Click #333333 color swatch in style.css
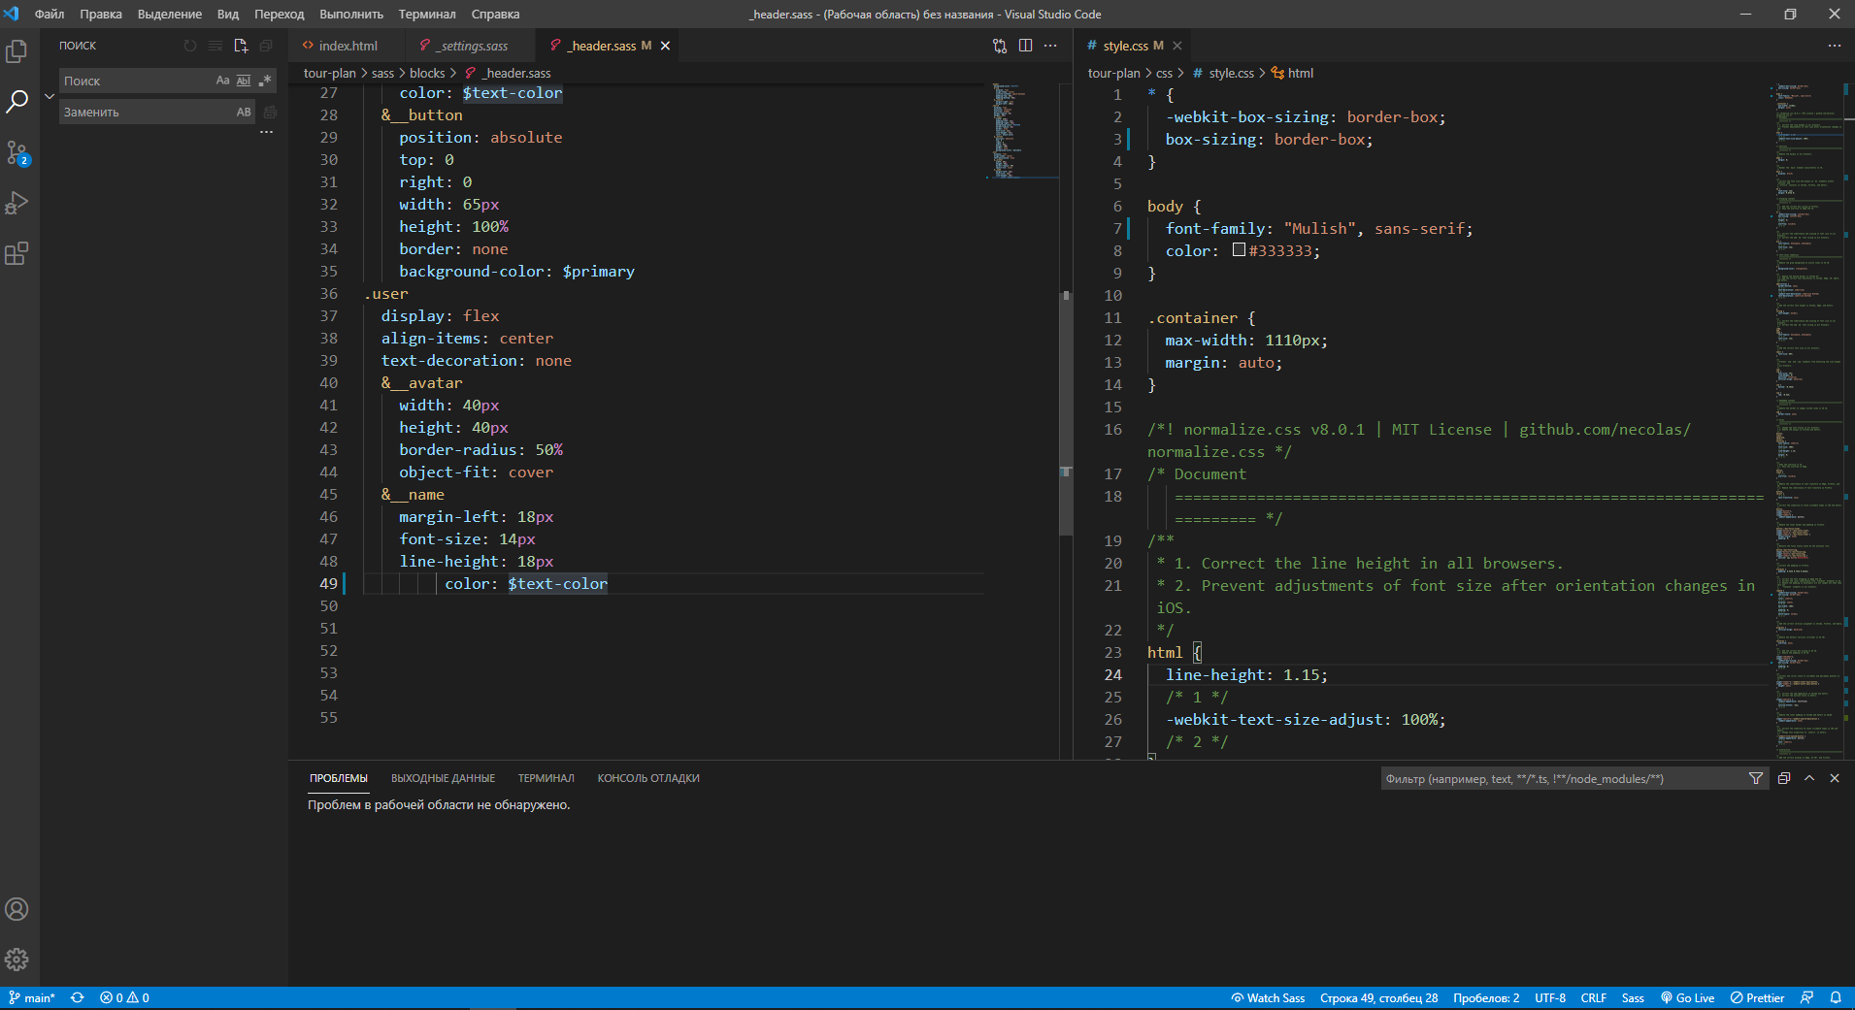 1239,250
